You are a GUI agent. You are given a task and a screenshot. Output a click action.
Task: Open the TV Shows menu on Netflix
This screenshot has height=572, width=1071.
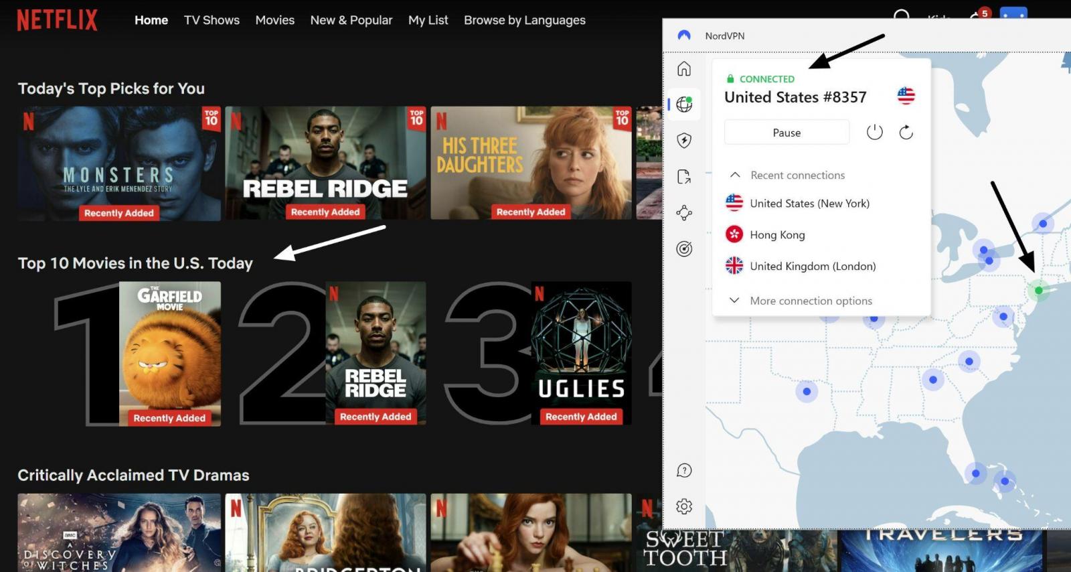212,20
